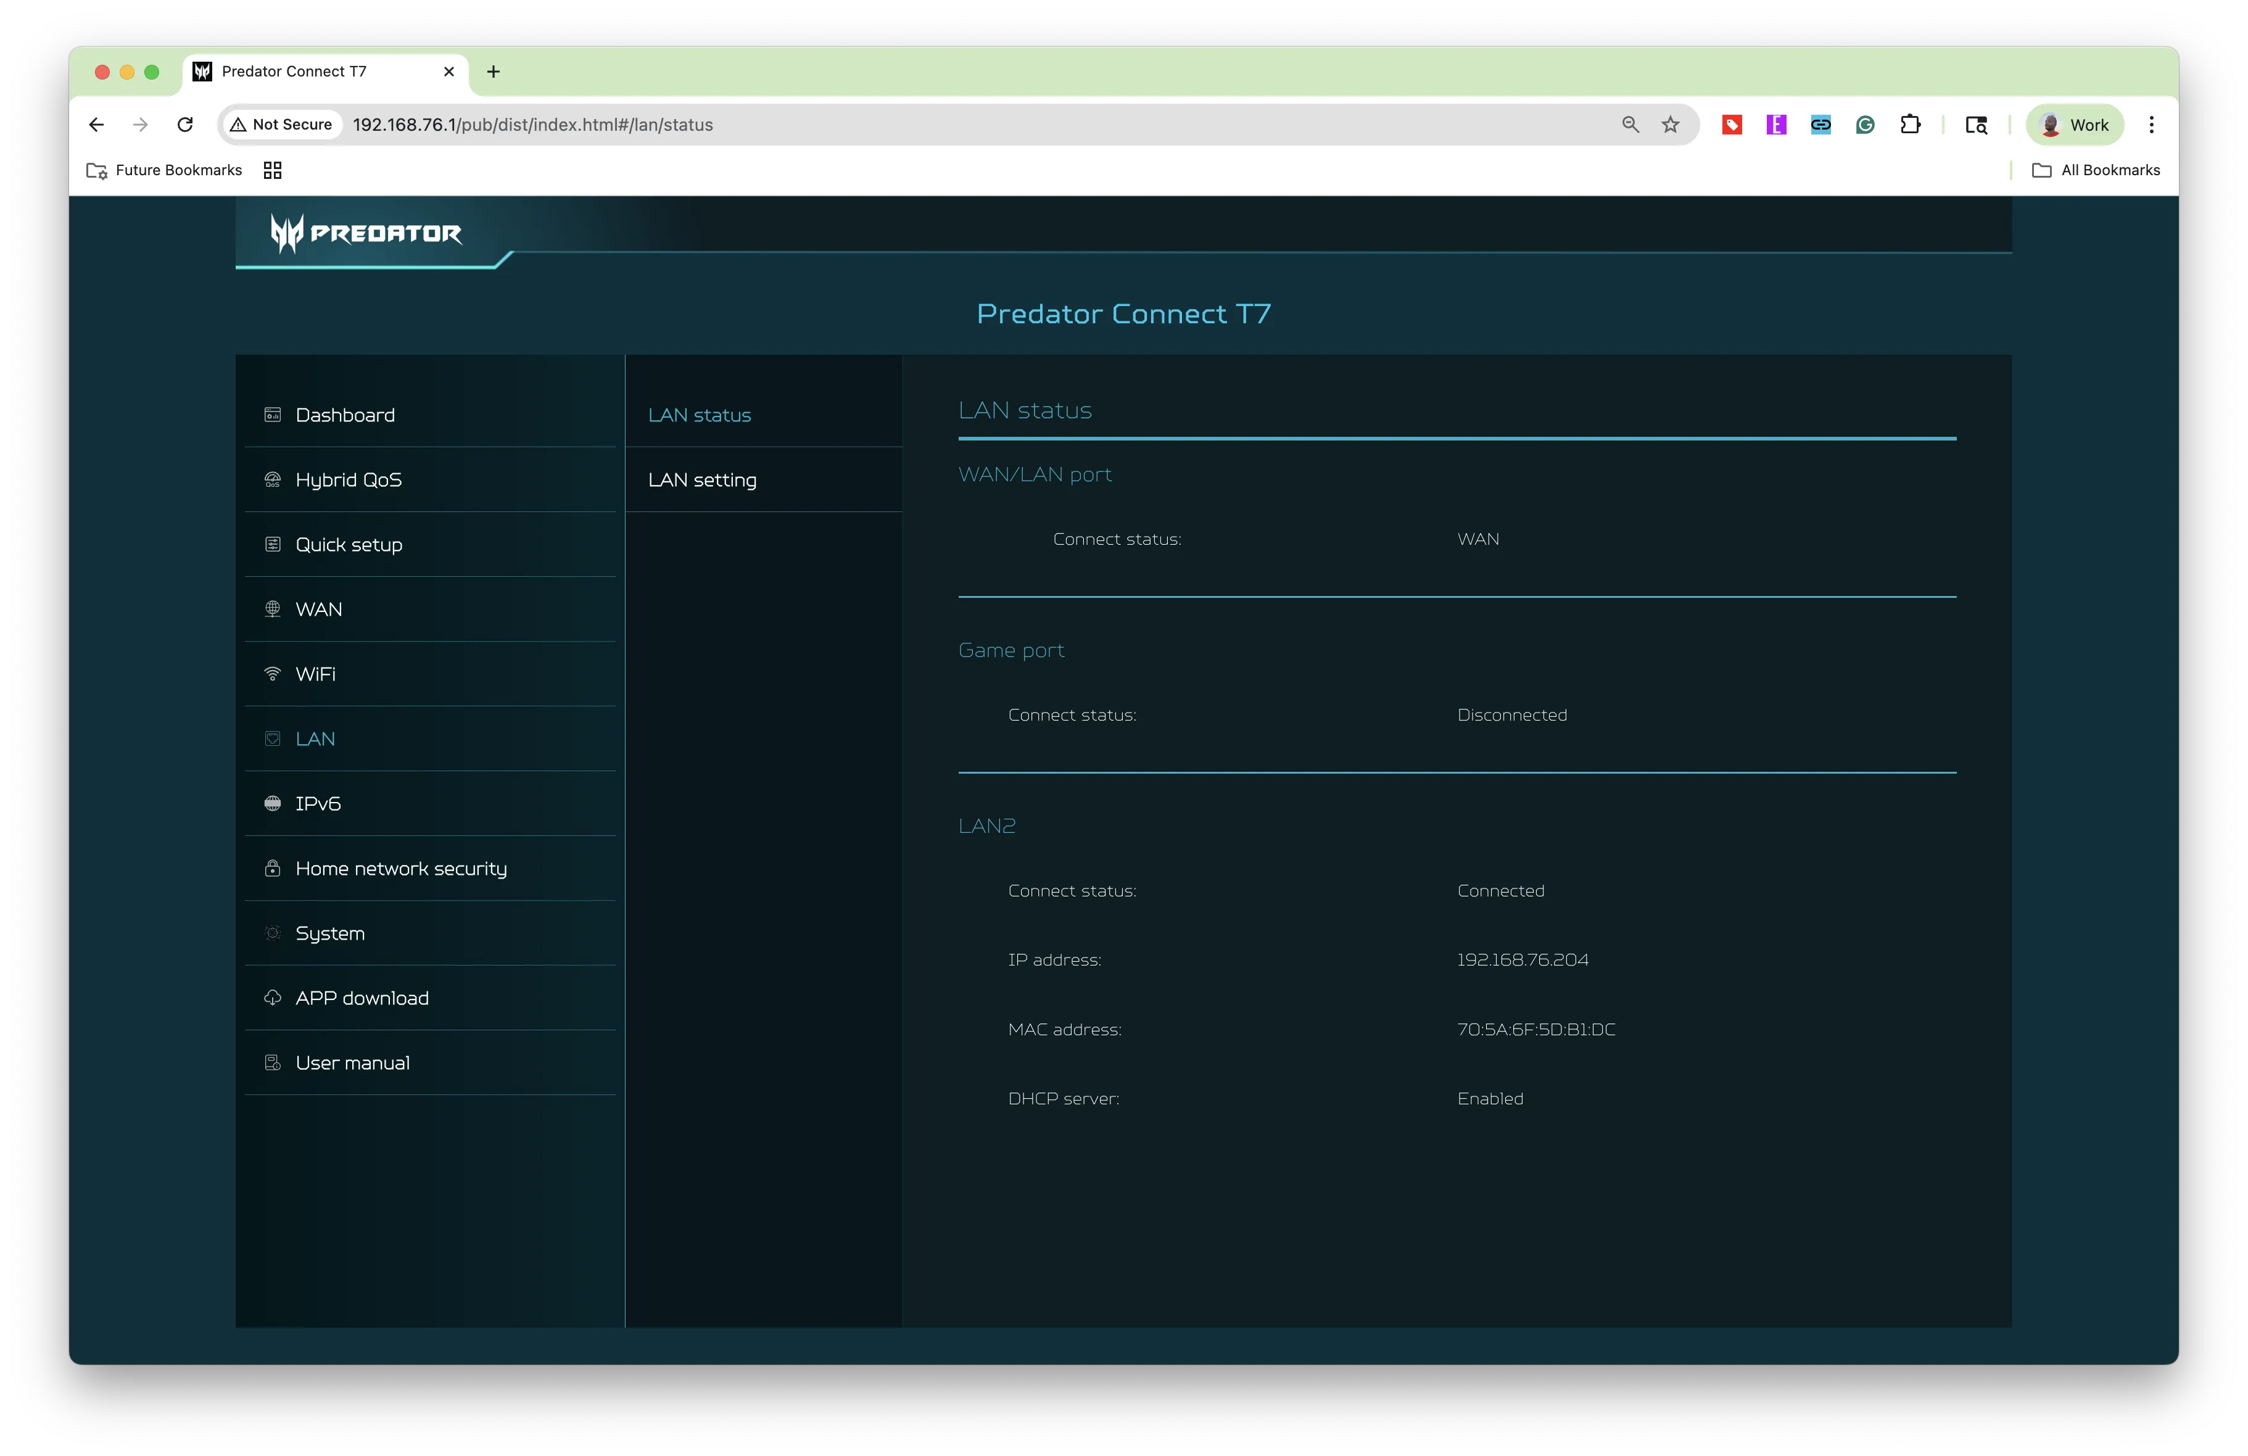Screen dimensions: 2248x1456
Task: Open the APP download menu item
Action: tap(430, 998)
